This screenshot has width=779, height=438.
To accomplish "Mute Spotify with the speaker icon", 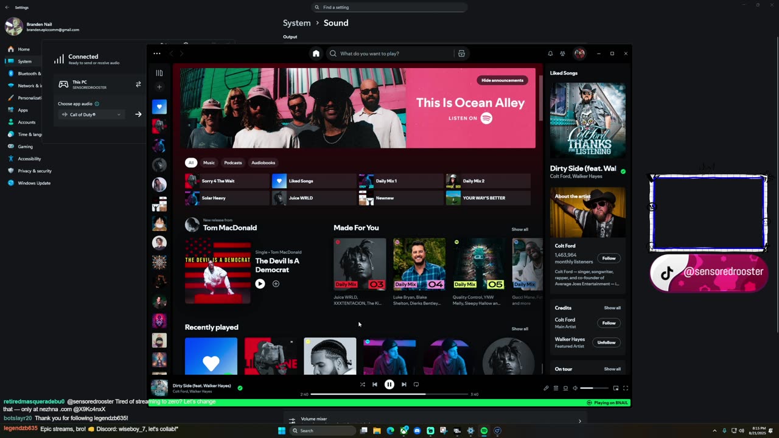I will pos(575,388).
